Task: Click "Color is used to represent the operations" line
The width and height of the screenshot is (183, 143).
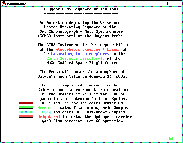Action: point(83,90)
